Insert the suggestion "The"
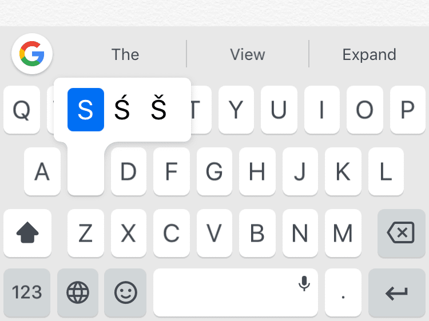This screenshot has width=429, height=321. [125, 54]
